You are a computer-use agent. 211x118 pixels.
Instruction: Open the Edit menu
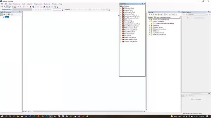coord(6,4)
